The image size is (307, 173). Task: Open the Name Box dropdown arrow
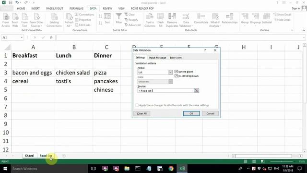tap(22, 37)
